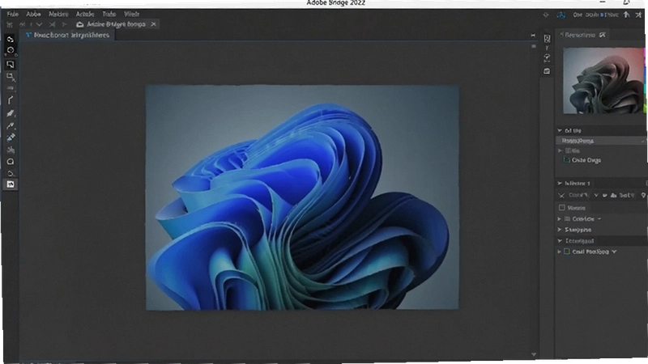Screen dimensions: 648x364
Task: Open the page-with-play icon in right strip
Action: pos(548,39)
